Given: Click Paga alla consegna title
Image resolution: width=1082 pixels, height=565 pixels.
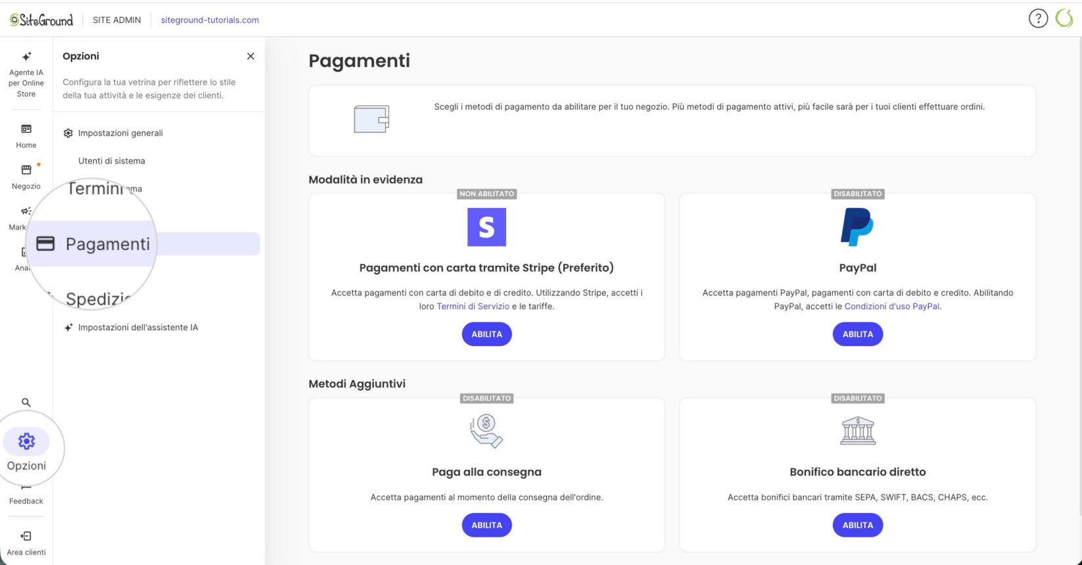Looking at the screenshot, I should coord(486,472).
